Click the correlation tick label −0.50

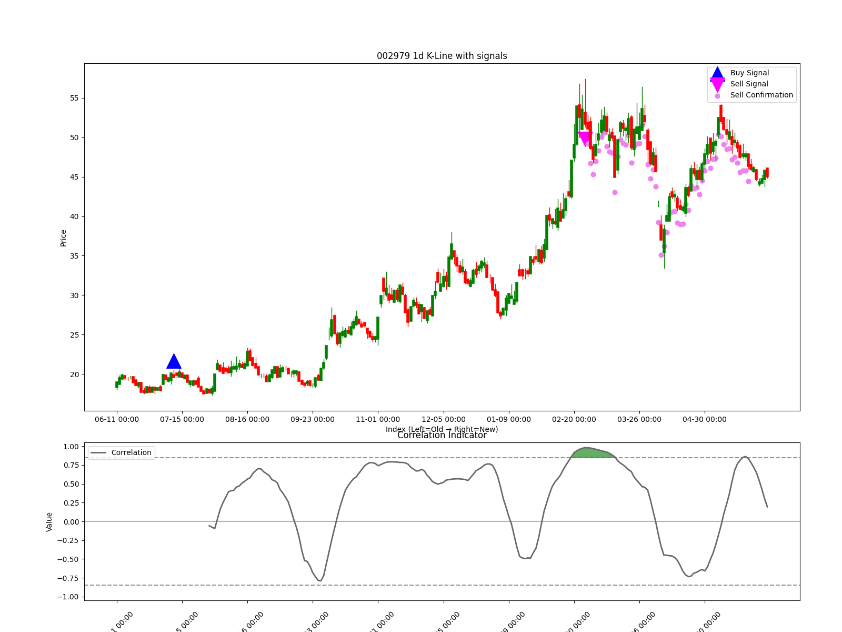click(x=67, y=559)
